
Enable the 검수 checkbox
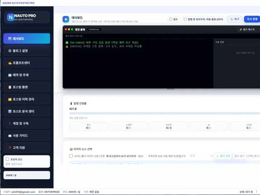coord(171,19)
